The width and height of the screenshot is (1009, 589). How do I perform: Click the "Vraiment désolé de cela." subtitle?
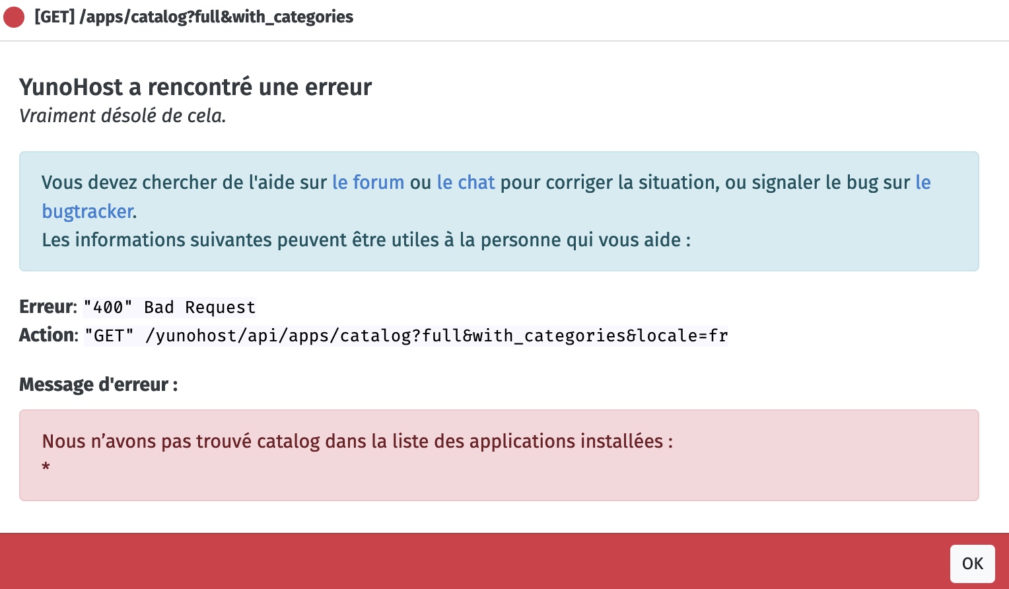(123, 116)
